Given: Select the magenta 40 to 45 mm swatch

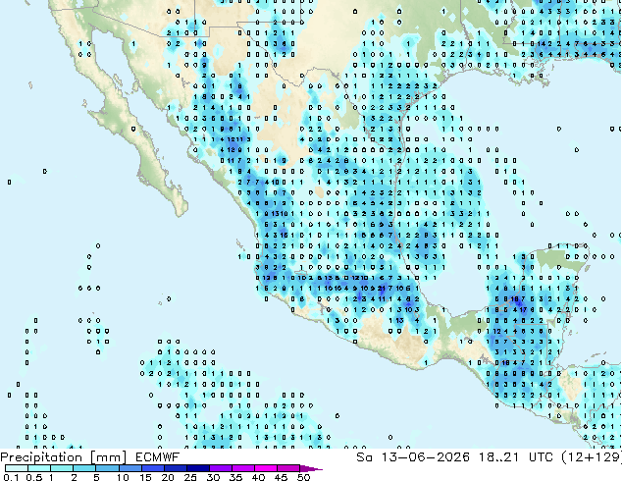Looking at the screenshot, I should pyautogui.click(x=266, y=468).
